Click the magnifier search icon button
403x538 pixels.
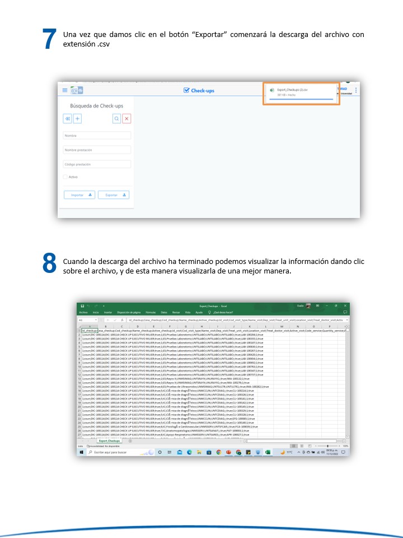click(116, 118)
